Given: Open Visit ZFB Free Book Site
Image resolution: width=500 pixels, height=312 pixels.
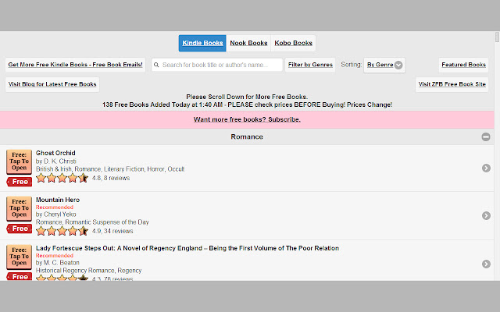Looking at the screenshot, I should click(x=452, y=84).
